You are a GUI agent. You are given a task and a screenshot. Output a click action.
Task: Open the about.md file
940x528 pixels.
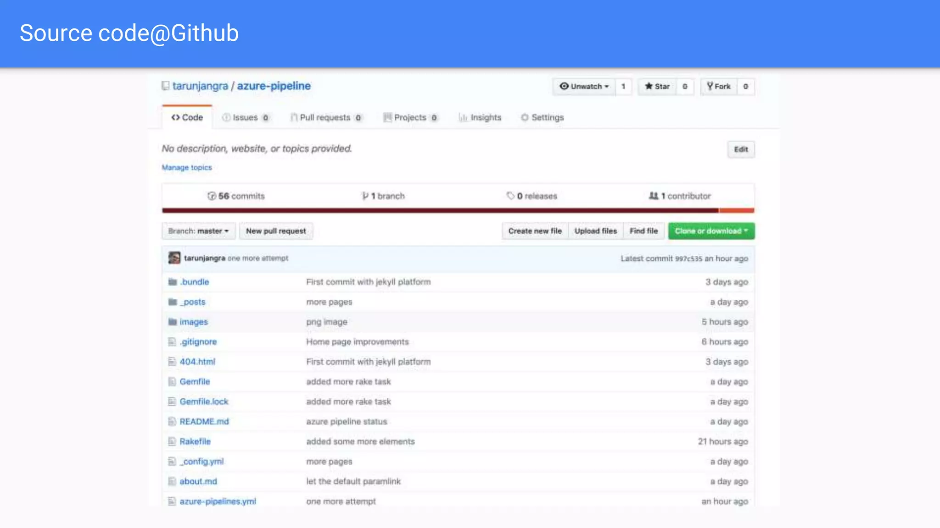[x=198, y=482]
